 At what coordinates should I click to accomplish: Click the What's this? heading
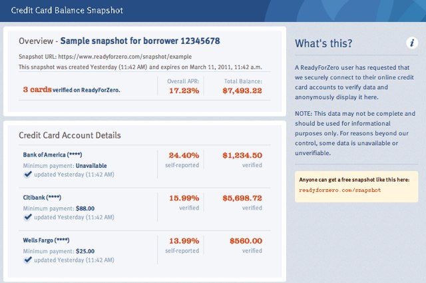(323, 43)
